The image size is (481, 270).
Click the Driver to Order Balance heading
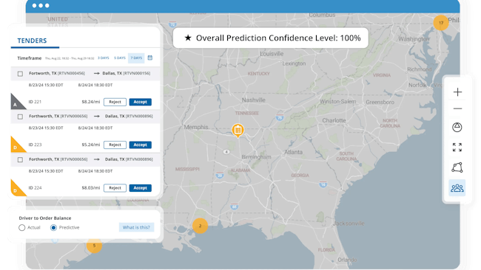coord(45,218)
